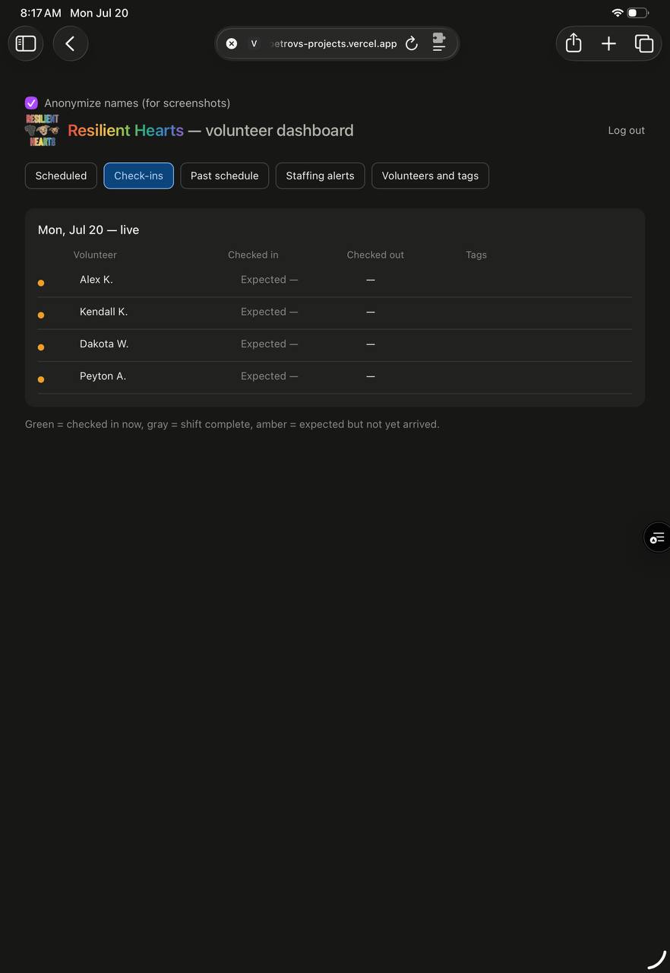Open a new tab with plus icon
Viewport: 670px width, 973px height.
click(608, 43)
